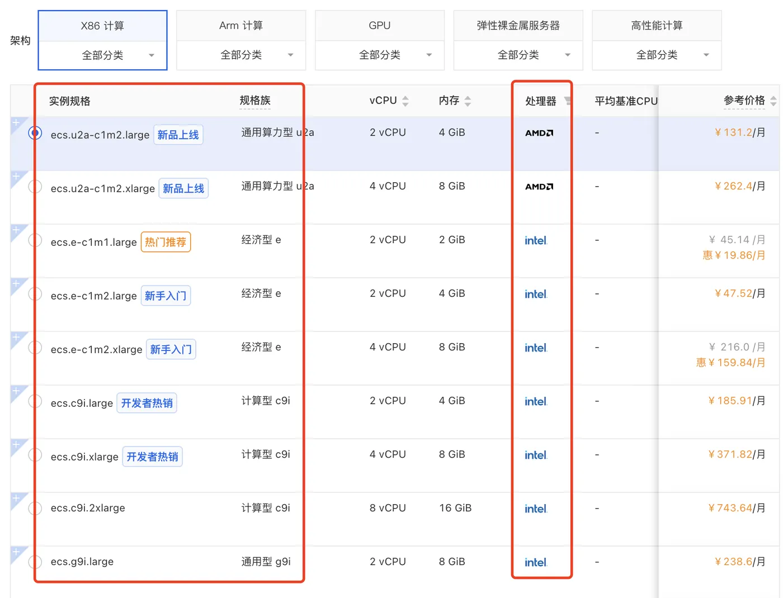Expand the ecs.u2a-c1m2.large row corner plus
783x598 pixels.
[16, 123]
